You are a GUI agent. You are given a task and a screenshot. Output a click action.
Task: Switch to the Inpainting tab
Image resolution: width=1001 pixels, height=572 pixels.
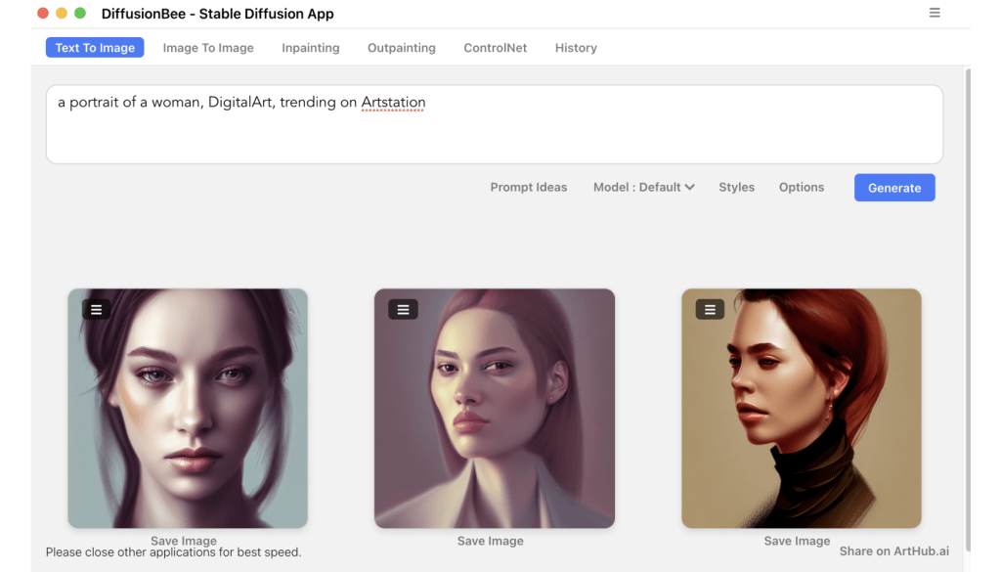point(310,48)
